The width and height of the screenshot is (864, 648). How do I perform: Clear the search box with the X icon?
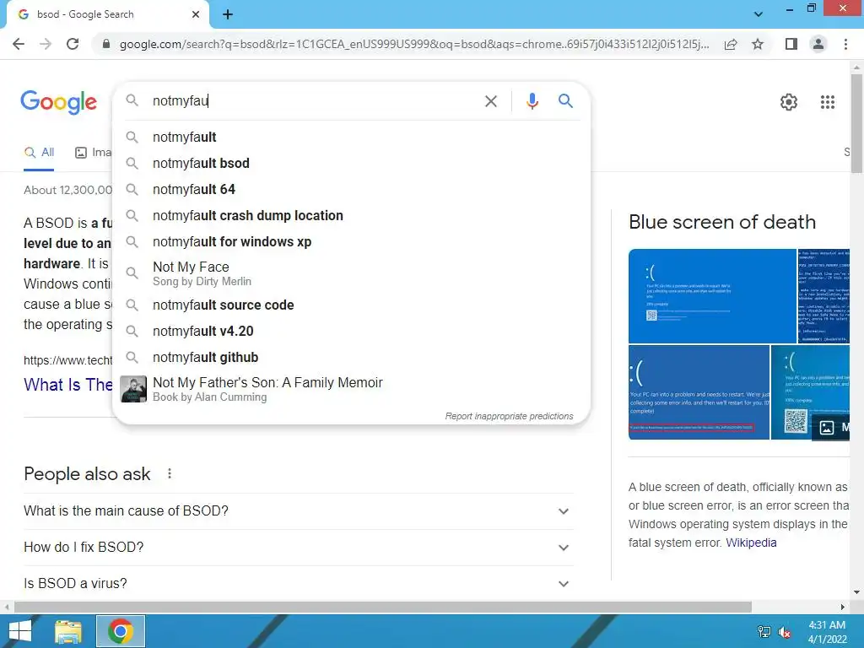[x=490, y=101]
